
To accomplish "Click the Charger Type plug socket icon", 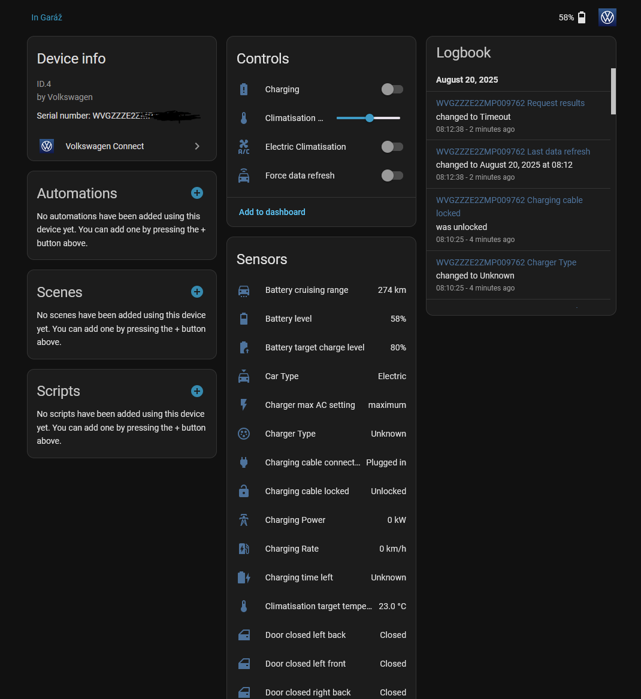I will 244,434.
